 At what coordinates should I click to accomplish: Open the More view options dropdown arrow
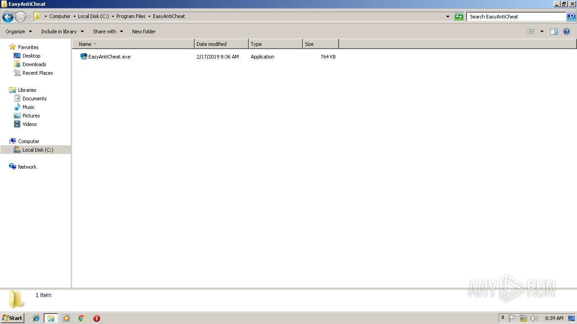[x=542, y=31]
